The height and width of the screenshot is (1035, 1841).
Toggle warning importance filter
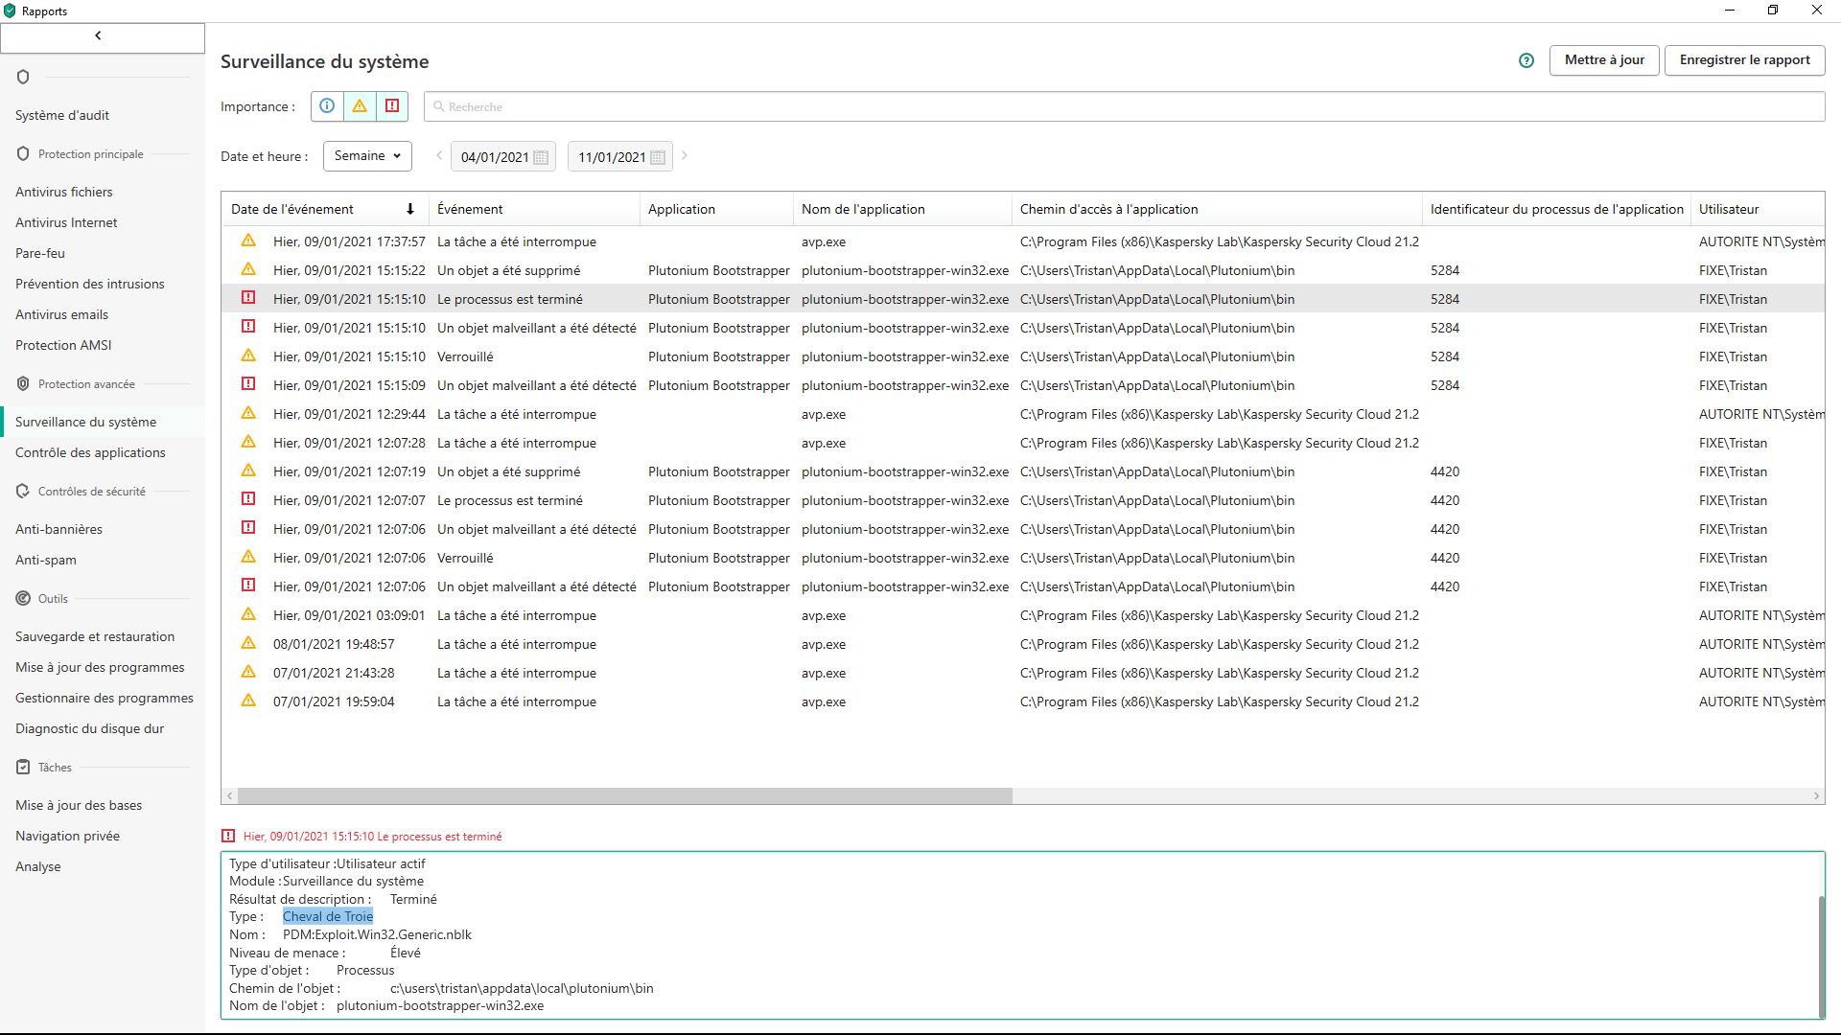point(360,106)
